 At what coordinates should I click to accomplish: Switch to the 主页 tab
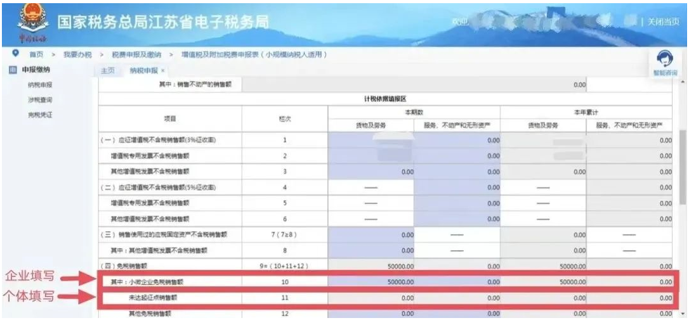tap(108, 70)
